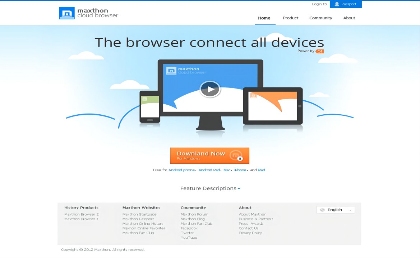This screenshot has width=420, height=258.
Task: Open the About Maxthon link
Action: point(253,215)
